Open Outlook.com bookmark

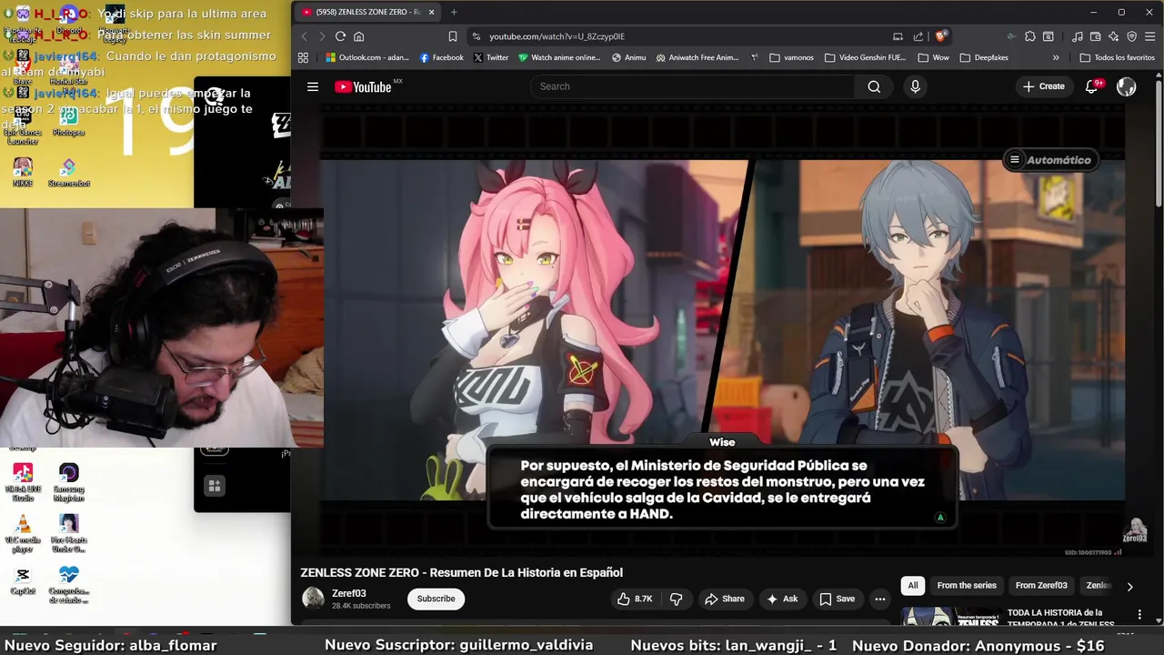367,57
